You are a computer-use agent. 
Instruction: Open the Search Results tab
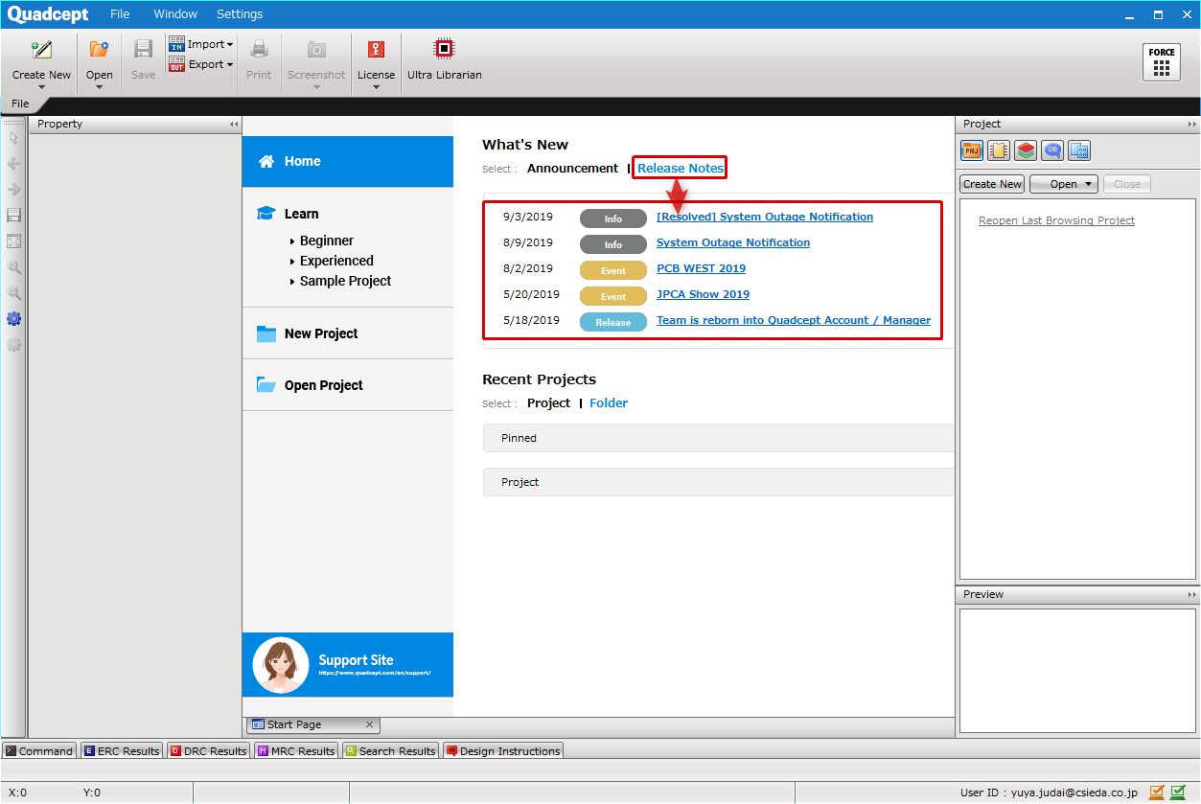click(390, 751)
